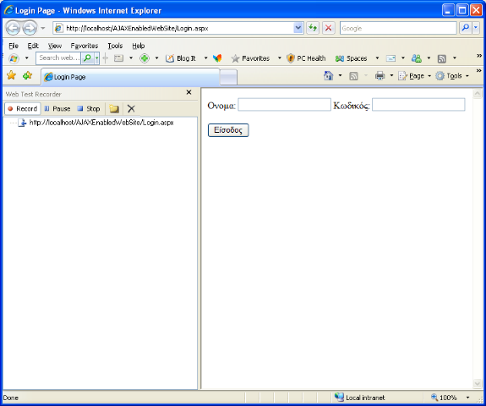Image resolution: width=486 pixels, height=406 pixels.
Task: Open Favorites Center star icon
Action: click(11, 75)
